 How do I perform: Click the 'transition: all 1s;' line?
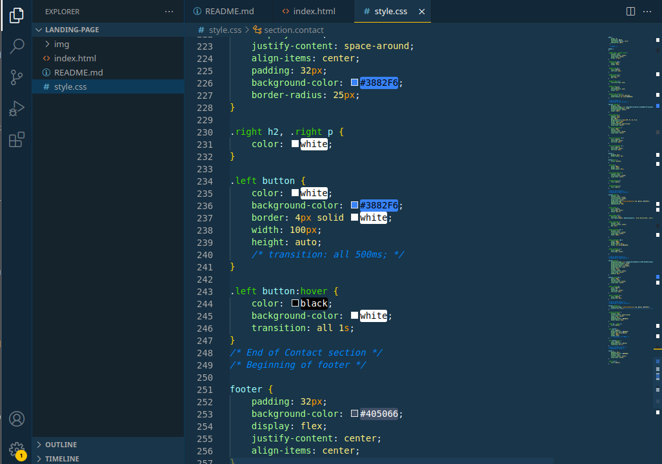303,328
